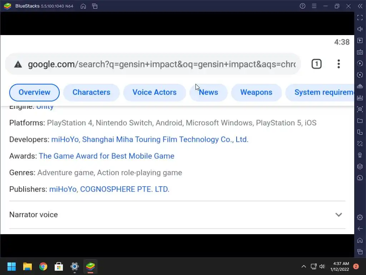The height and width of the screenshot is (275, 366).
Task: Open recent apps icon in sidebar bottom
Action: 360,252
